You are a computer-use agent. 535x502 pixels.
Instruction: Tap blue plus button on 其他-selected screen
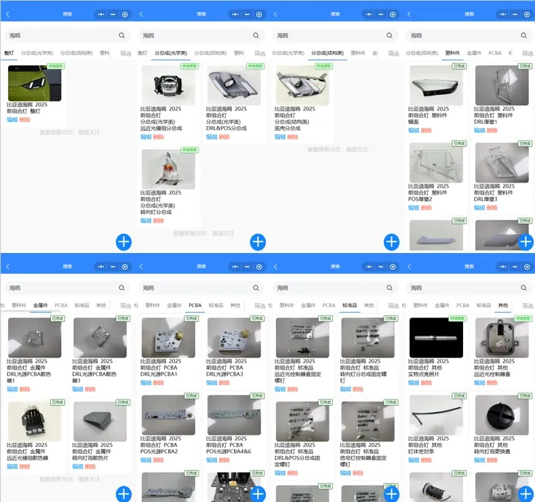click(x=526, y=494)
